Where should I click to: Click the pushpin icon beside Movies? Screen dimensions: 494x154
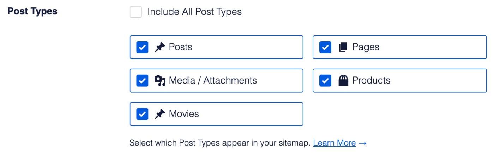pyautogui.click(x=160, y=114)
